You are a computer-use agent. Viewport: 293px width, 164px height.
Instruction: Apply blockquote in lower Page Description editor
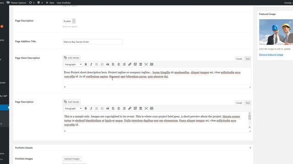(x=108, y=108)
